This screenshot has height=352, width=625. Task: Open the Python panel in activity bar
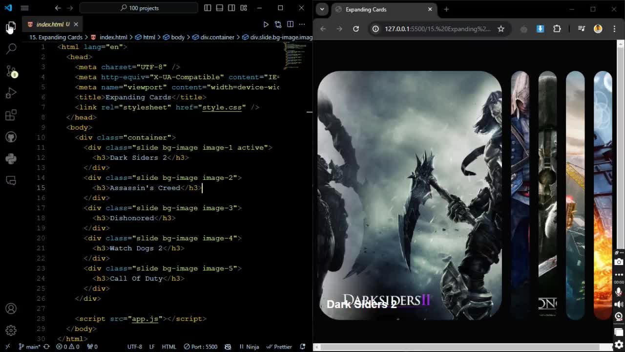[11, 159]
